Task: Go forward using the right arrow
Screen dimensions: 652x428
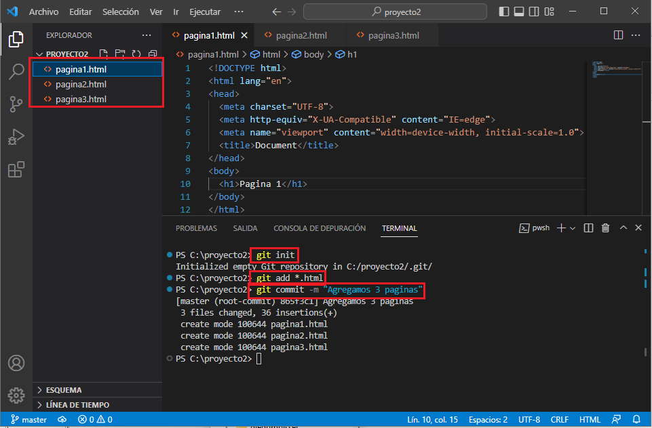Action: tap(292, 12)
